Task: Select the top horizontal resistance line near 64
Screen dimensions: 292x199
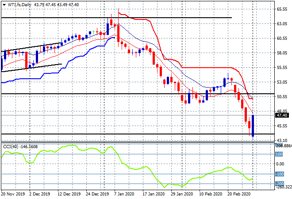Action: 116,18
